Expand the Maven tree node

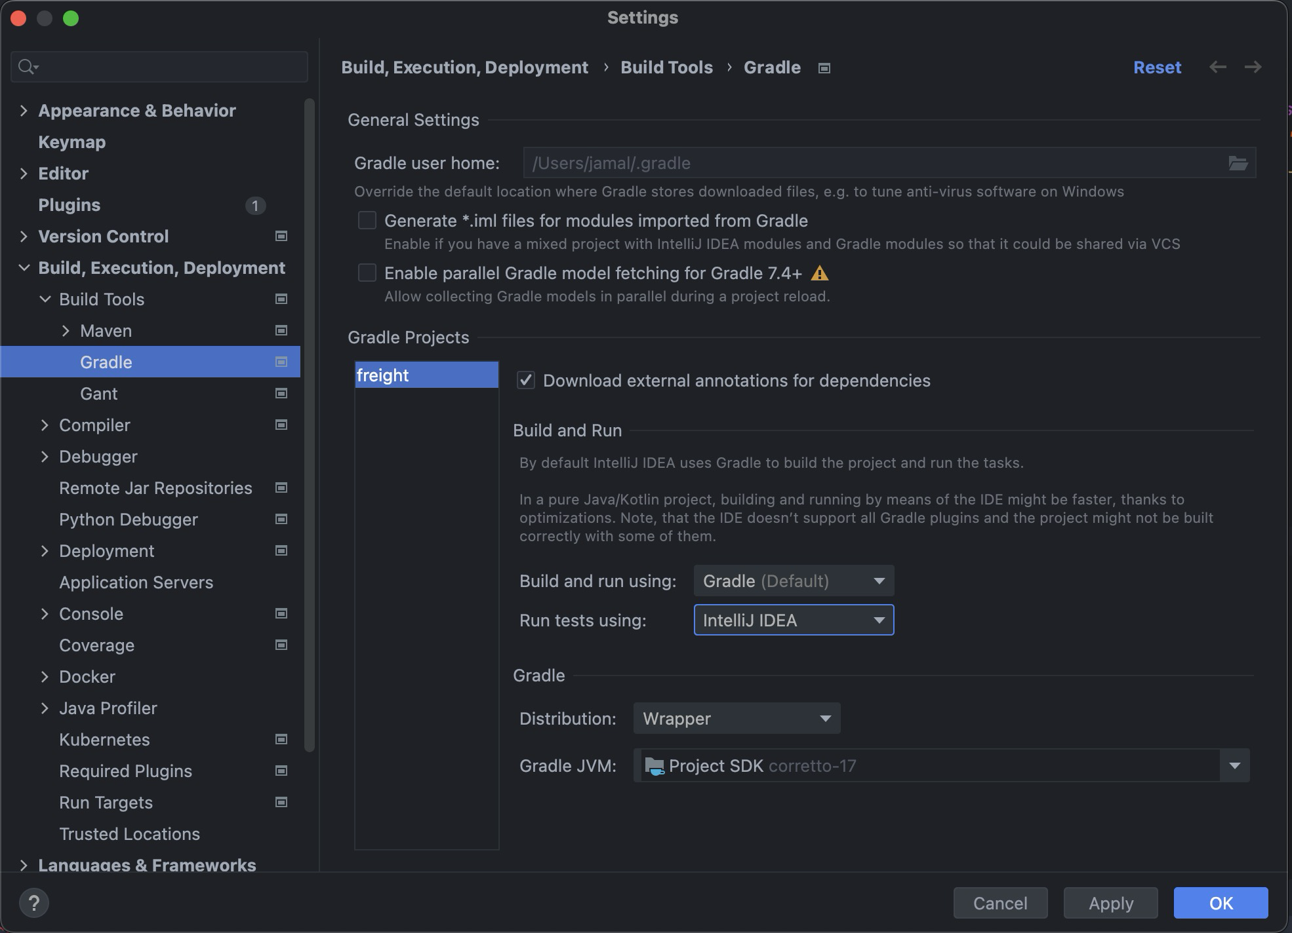coord(66,331)
